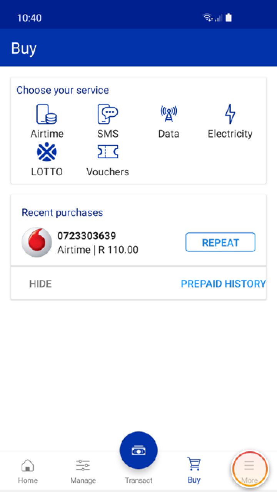The image size is (277, 492).
Task: Open the SMS bundle service icon
Action: click(x=108, y=114)
